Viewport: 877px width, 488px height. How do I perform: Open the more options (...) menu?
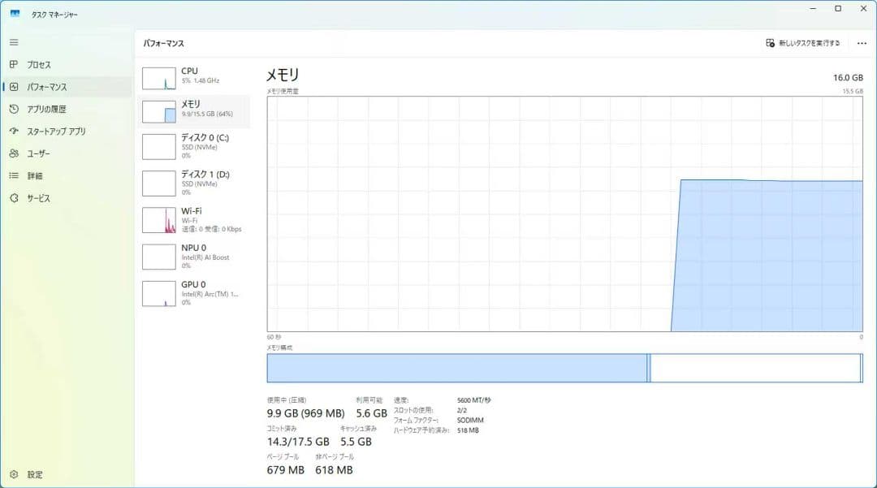point(862,42)
